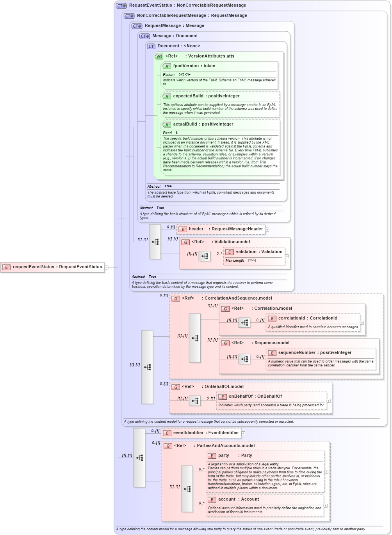
Task: Click the CT icon beside NonCorrectableRequestMessage
Action: coord(129,16)
